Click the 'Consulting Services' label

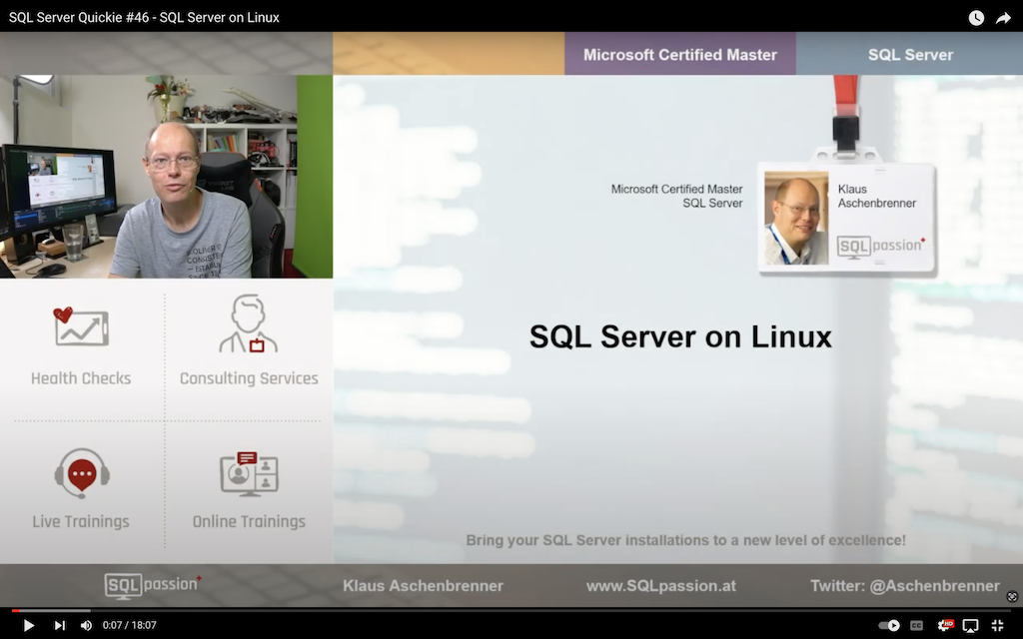click(x=249, y=378)
